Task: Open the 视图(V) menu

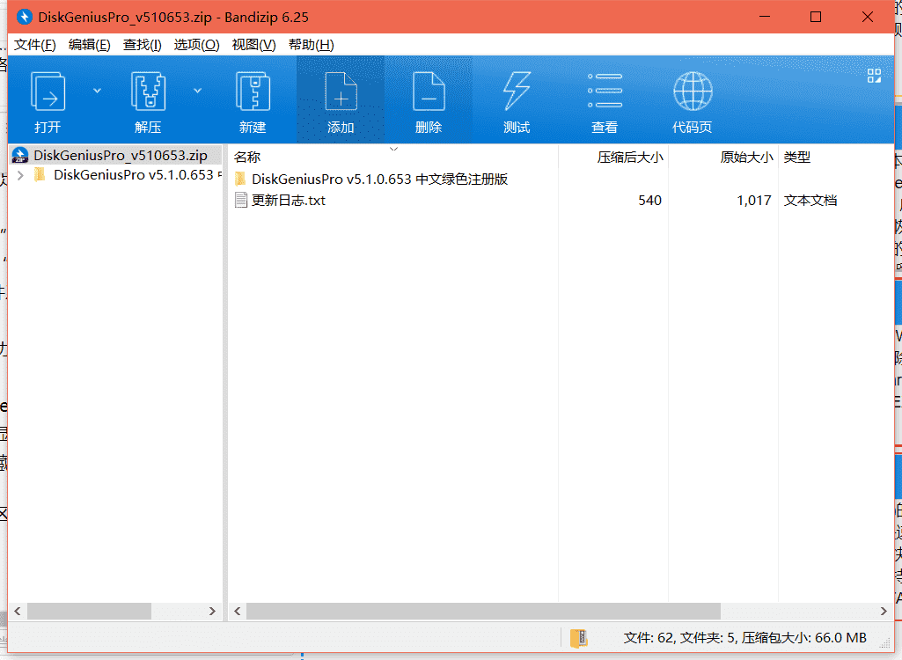Action: pos(253,45)
